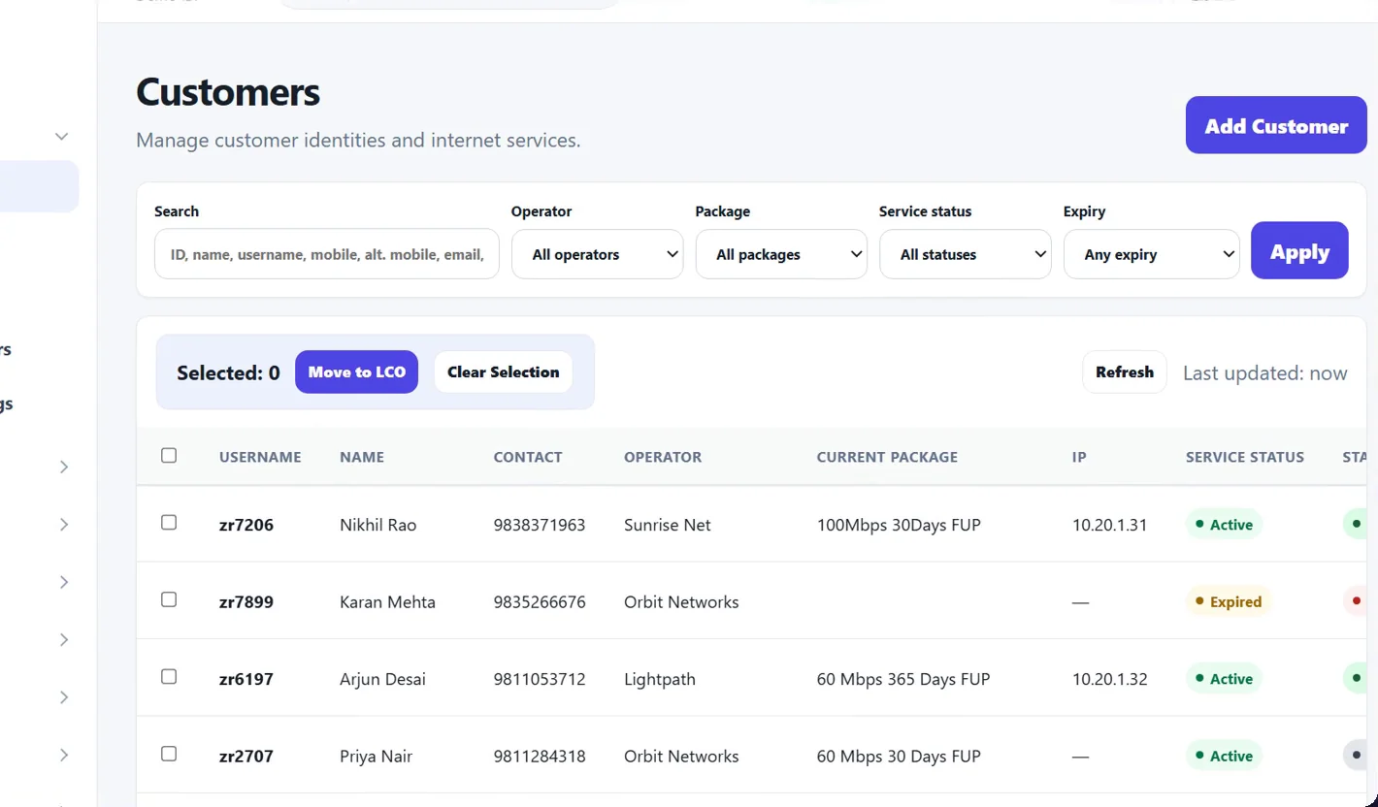Image resolution: width=1378 pixels, height=807 pixels.
Task: Open the Expiry filter dropdown
Action: tap(1152, 254)
